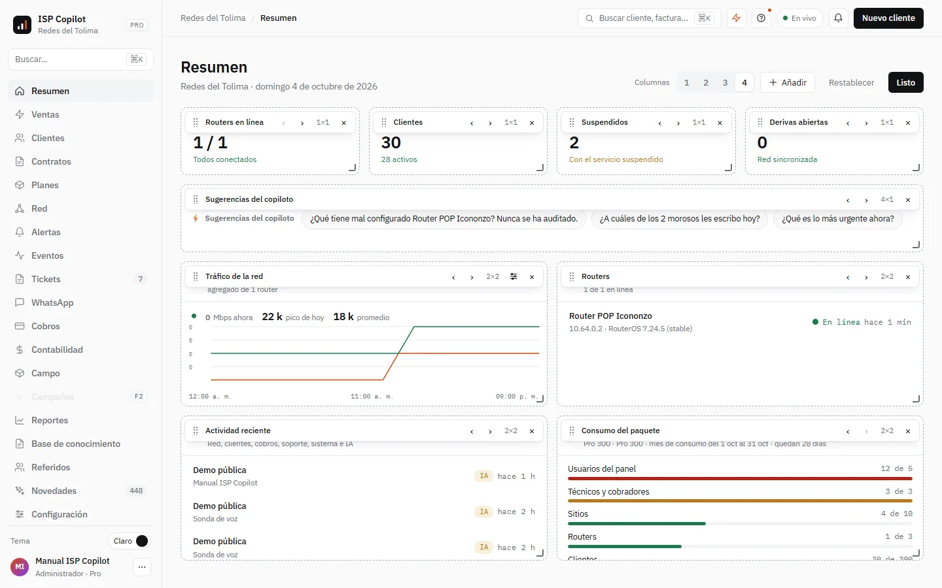Change the Routers en línea 1×1 size
The width and height of the screenshot is (942, 588).
click(x=323, y=123)
